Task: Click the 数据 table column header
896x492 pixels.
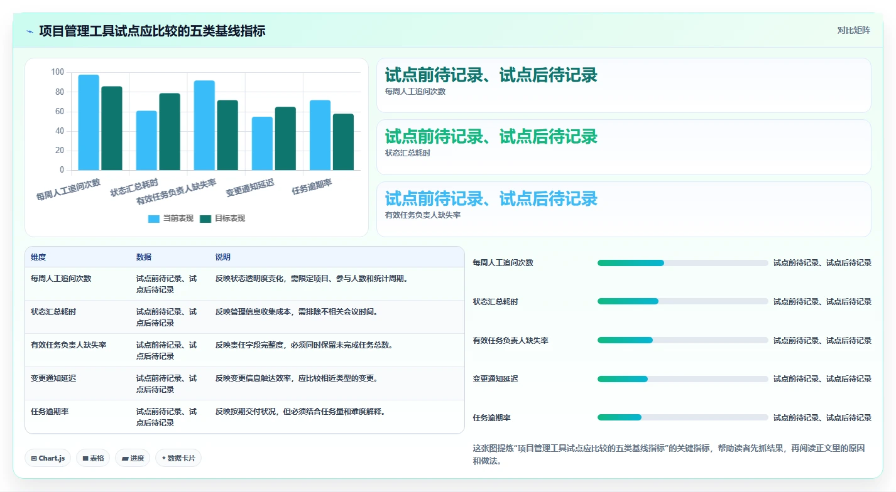Action: click(x=144, y=257)
